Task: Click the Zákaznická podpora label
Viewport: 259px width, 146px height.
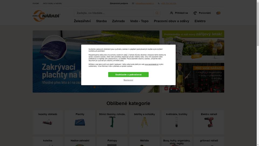Action: [x=119, y=3]
